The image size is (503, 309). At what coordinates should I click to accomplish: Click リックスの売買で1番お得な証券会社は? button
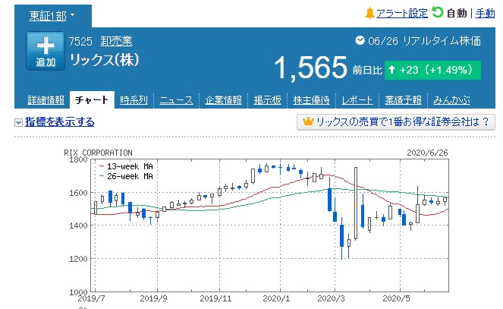click(396, 122)
